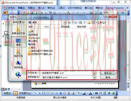This screenshot has width=131, height=101.
Task: Click the Cancel (取消) button
Action: coord(108,77)
